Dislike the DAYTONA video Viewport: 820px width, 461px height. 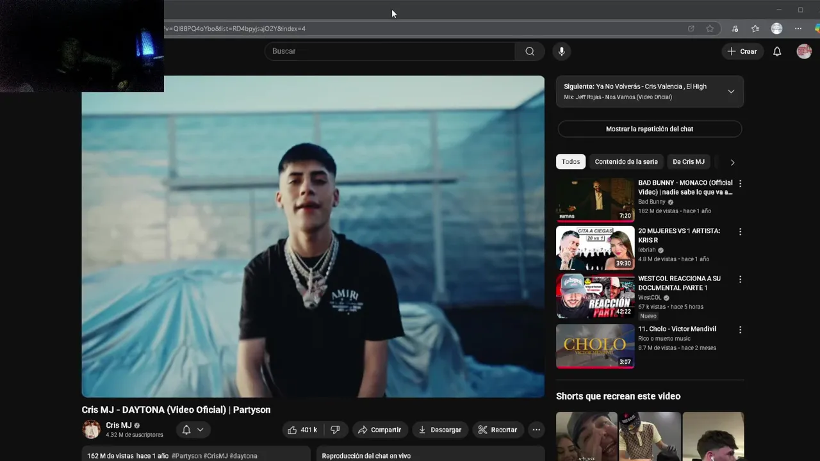(x=335, y=430)
